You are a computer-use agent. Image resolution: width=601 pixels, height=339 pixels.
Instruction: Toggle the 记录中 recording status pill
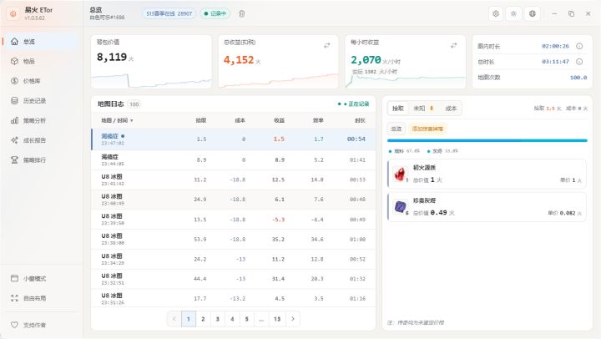click(215, 14)
